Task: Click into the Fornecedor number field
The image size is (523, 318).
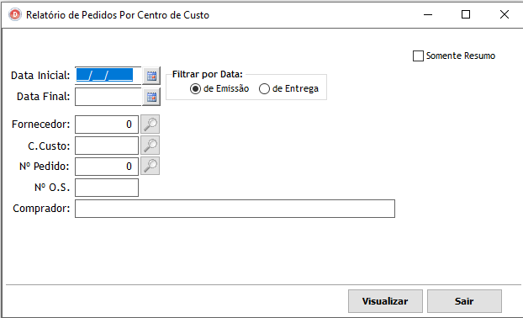Action: pyautogui.click(x=107, y=125)
